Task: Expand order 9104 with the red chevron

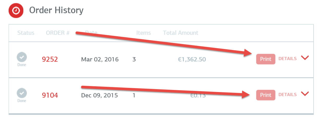Action: click(x=305, y=94)
